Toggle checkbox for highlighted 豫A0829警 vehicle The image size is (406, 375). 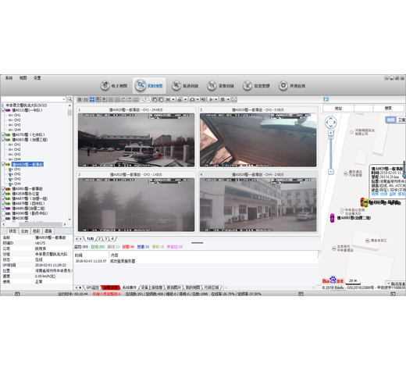click(4, 164)
